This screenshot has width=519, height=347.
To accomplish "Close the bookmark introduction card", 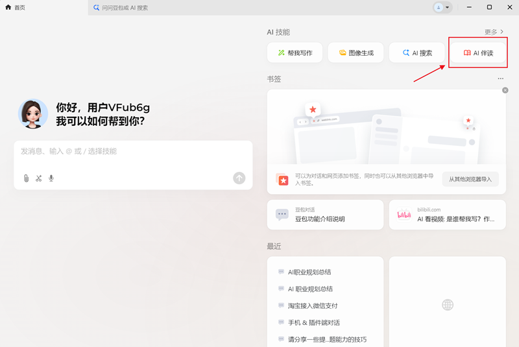I will (x=505, y=90).
